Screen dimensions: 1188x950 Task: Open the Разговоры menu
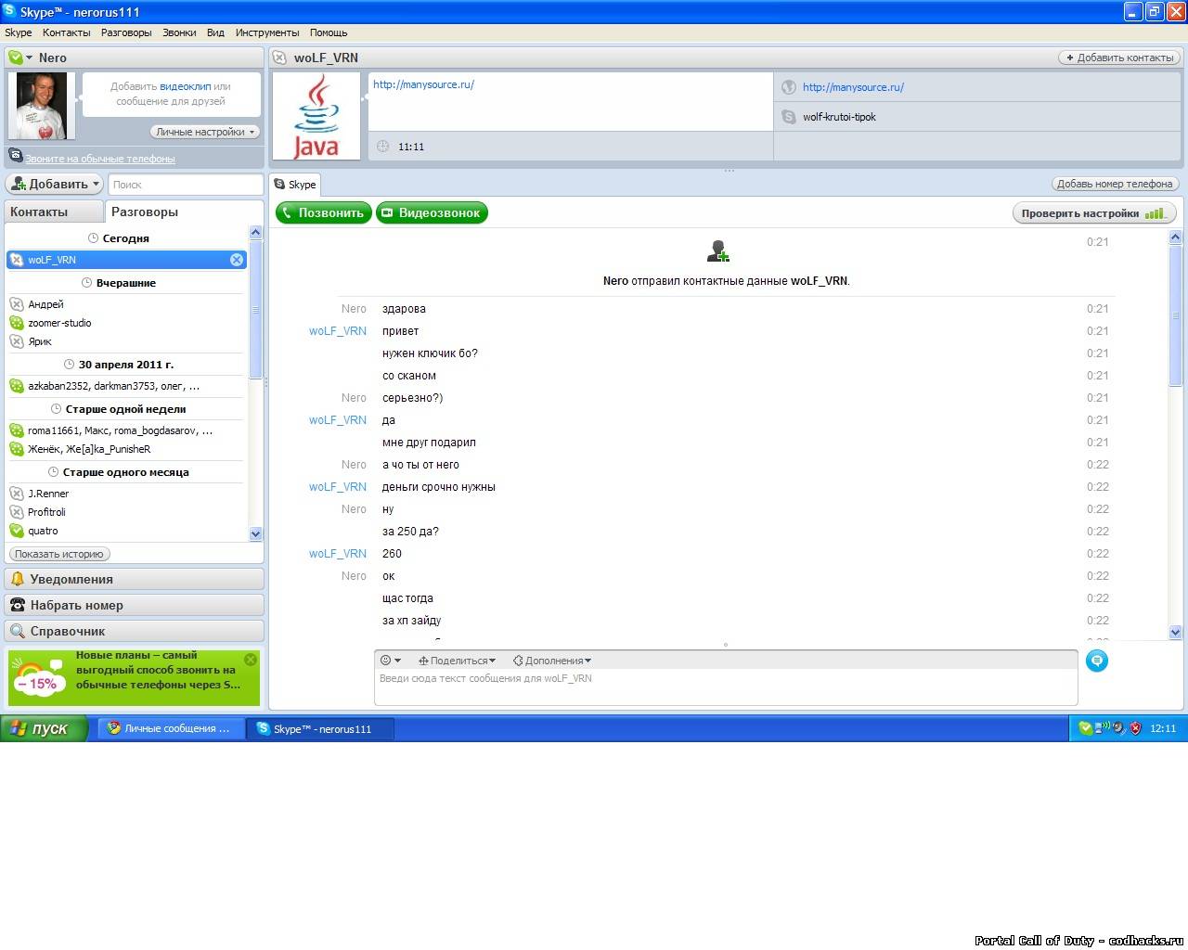click(x=126, y=32)
